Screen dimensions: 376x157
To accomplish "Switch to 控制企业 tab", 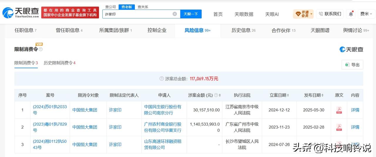I will pyautogui.click(x=157, y=30).
